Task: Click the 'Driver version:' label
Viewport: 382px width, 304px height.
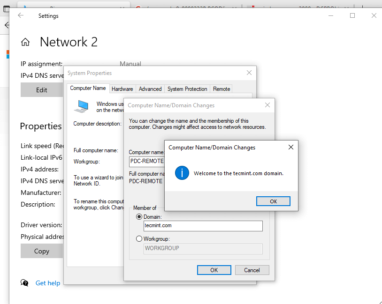Action: pyautogui.click(x=41, y=225)
